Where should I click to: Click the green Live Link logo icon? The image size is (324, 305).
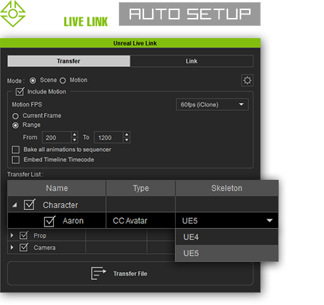[x=12, y=14]
